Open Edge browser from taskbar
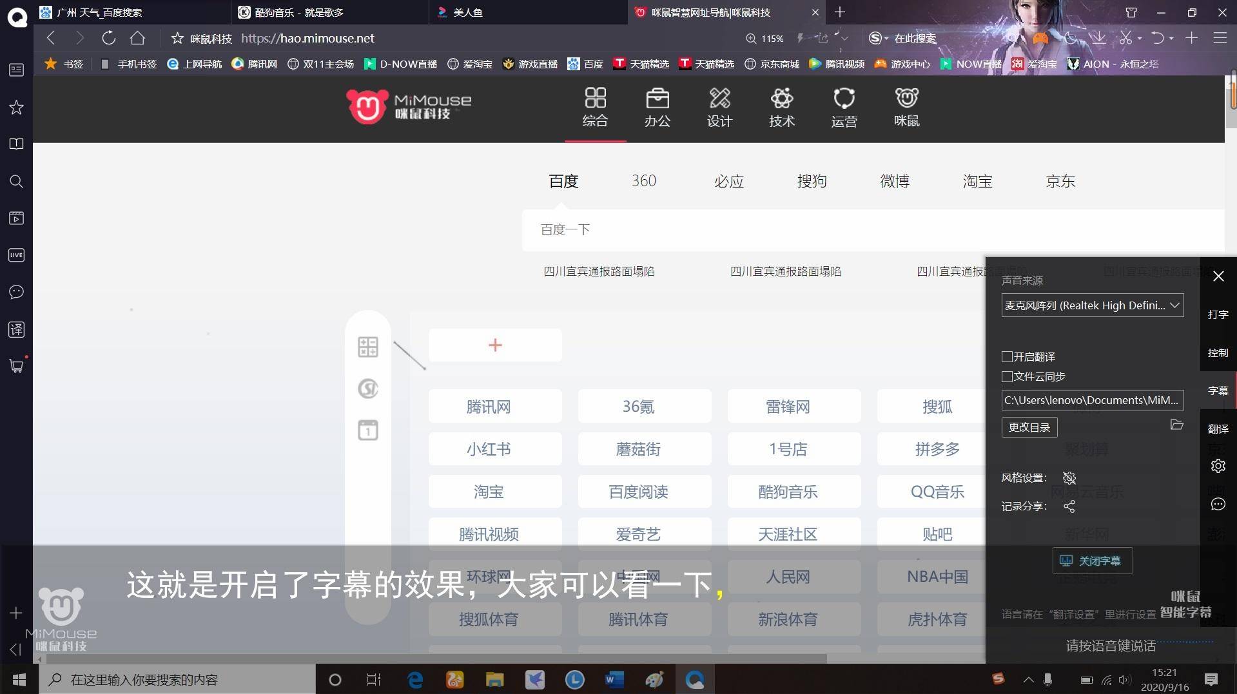1237x694 pixels. point(415,679)
